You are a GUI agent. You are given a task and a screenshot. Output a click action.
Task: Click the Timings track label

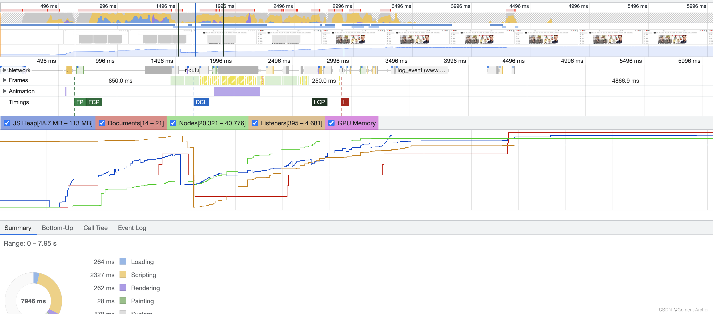(x=19, y=102)
